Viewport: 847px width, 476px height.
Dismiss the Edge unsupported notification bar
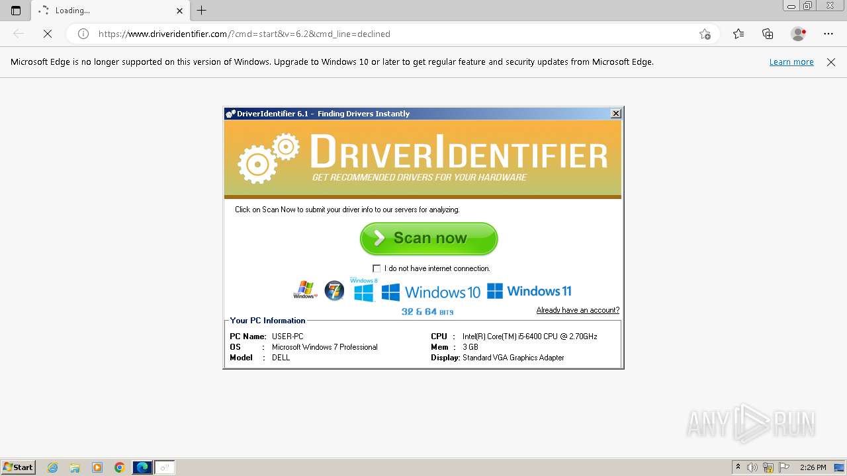[831, 62]
